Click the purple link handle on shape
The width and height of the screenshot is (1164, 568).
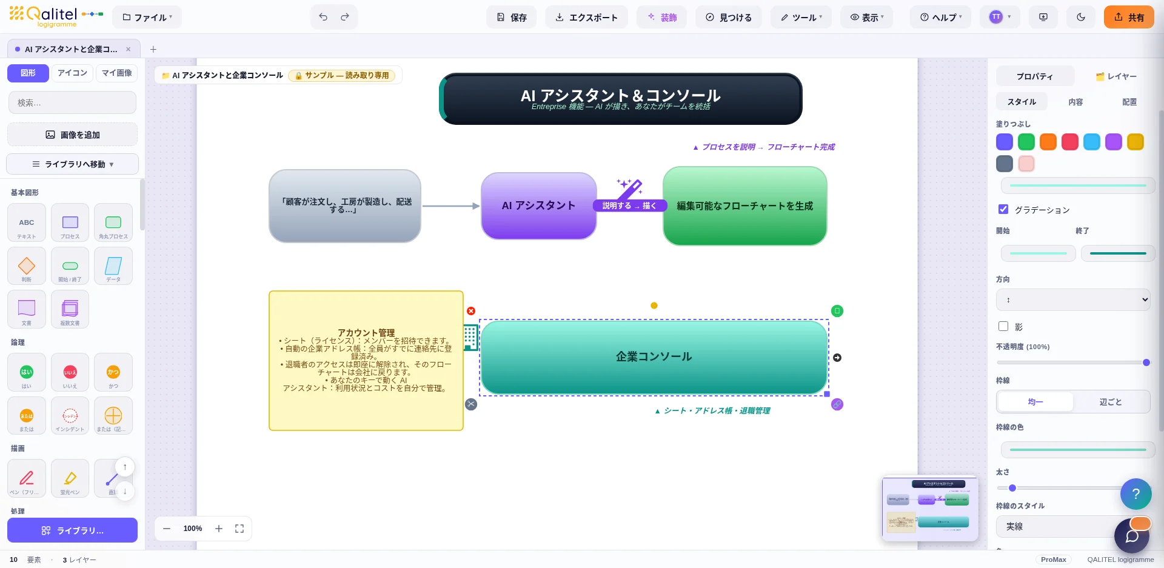(837, 404)
